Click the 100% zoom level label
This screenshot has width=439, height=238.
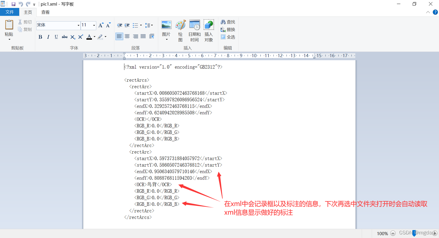[382, 234]
